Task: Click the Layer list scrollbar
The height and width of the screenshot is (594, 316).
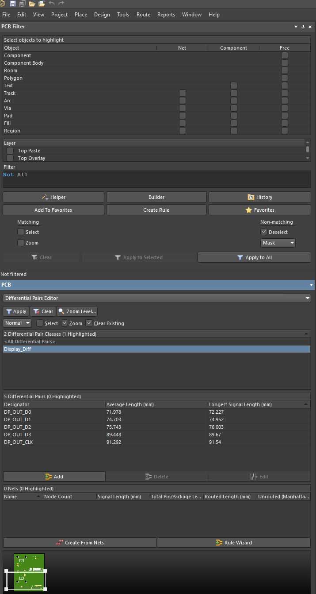Action: [x=308, y=150]
